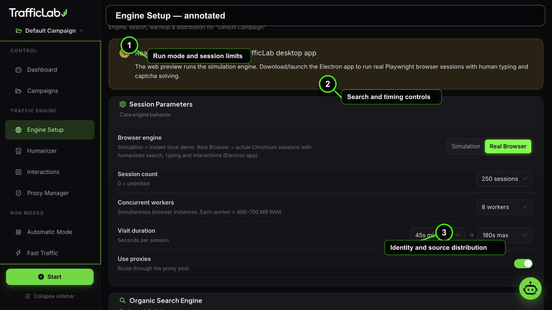Click the Session Parameters gear icon

[122, 104]
